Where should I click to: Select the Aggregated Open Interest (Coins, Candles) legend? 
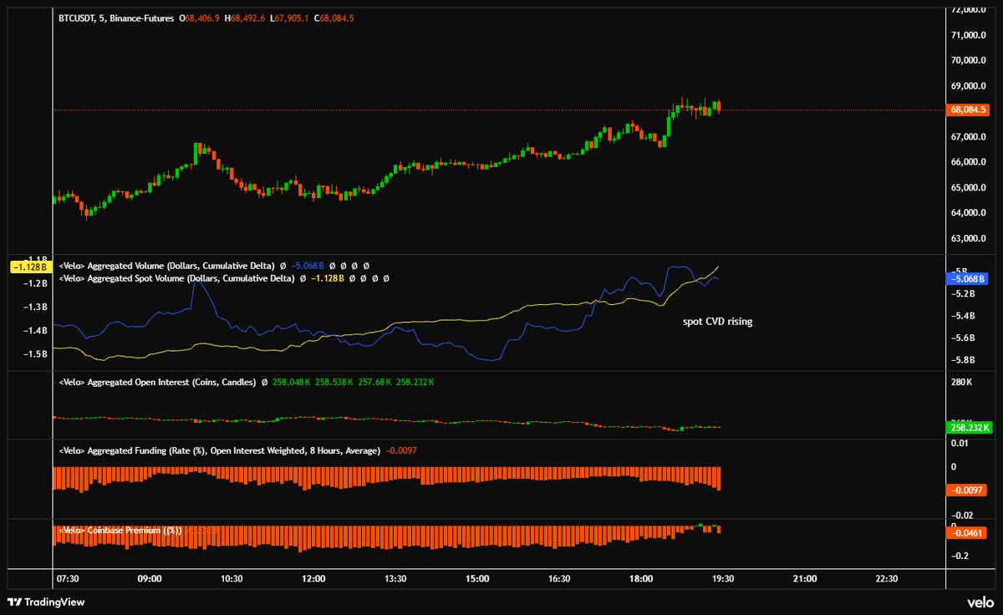(x=156, y=382)
